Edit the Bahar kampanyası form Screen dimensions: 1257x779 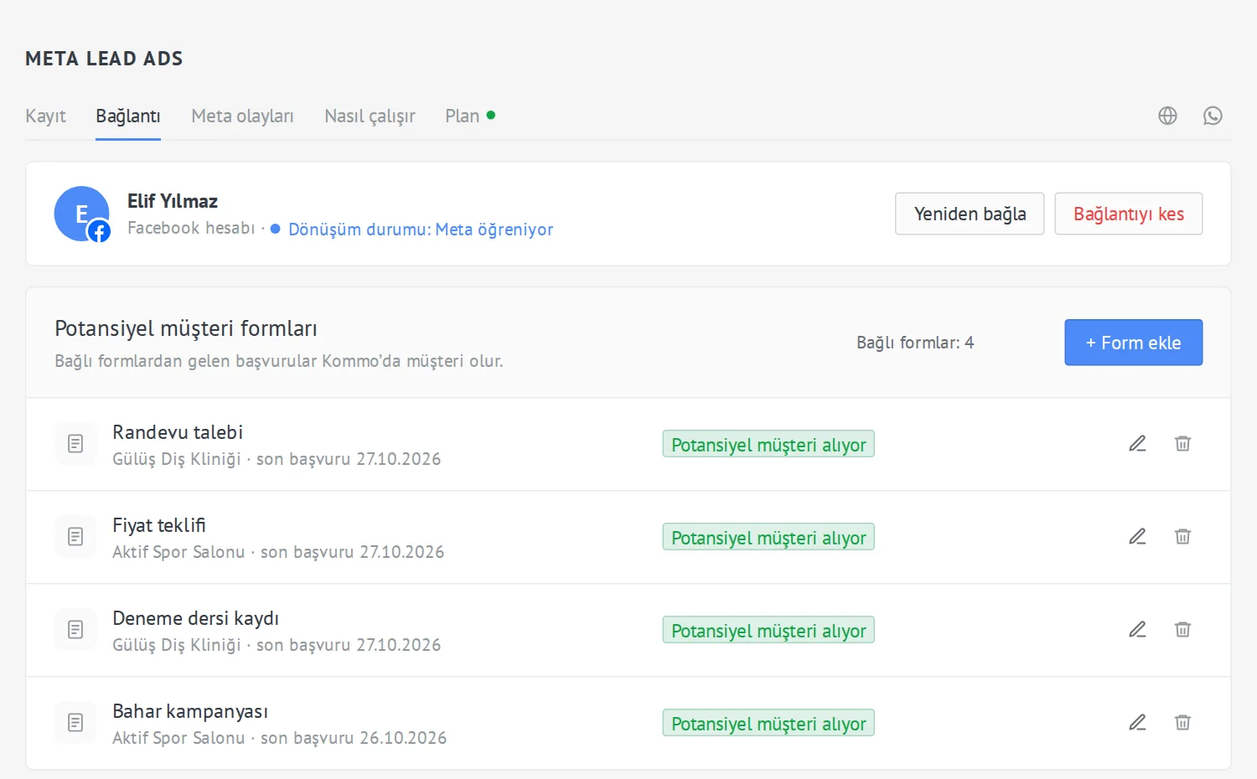[x=1137, y=723]
